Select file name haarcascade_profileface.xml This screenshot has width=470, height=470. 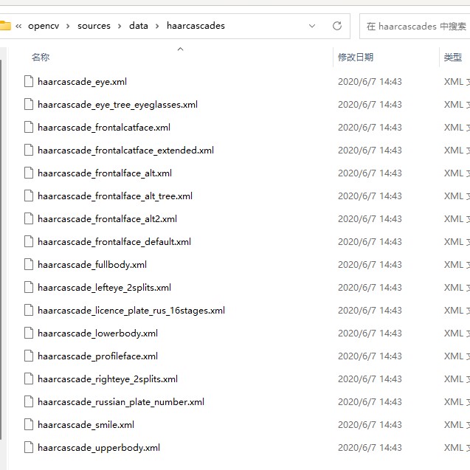pyautogui.click(x=97, y=356)
